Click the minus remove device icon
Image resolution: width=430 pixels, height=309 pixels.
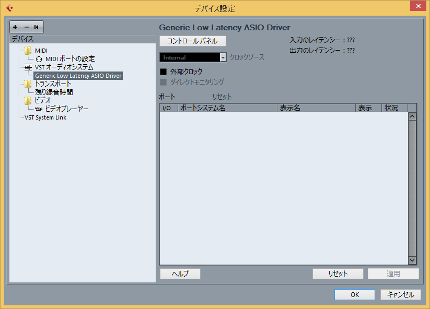tap(26, 27)
